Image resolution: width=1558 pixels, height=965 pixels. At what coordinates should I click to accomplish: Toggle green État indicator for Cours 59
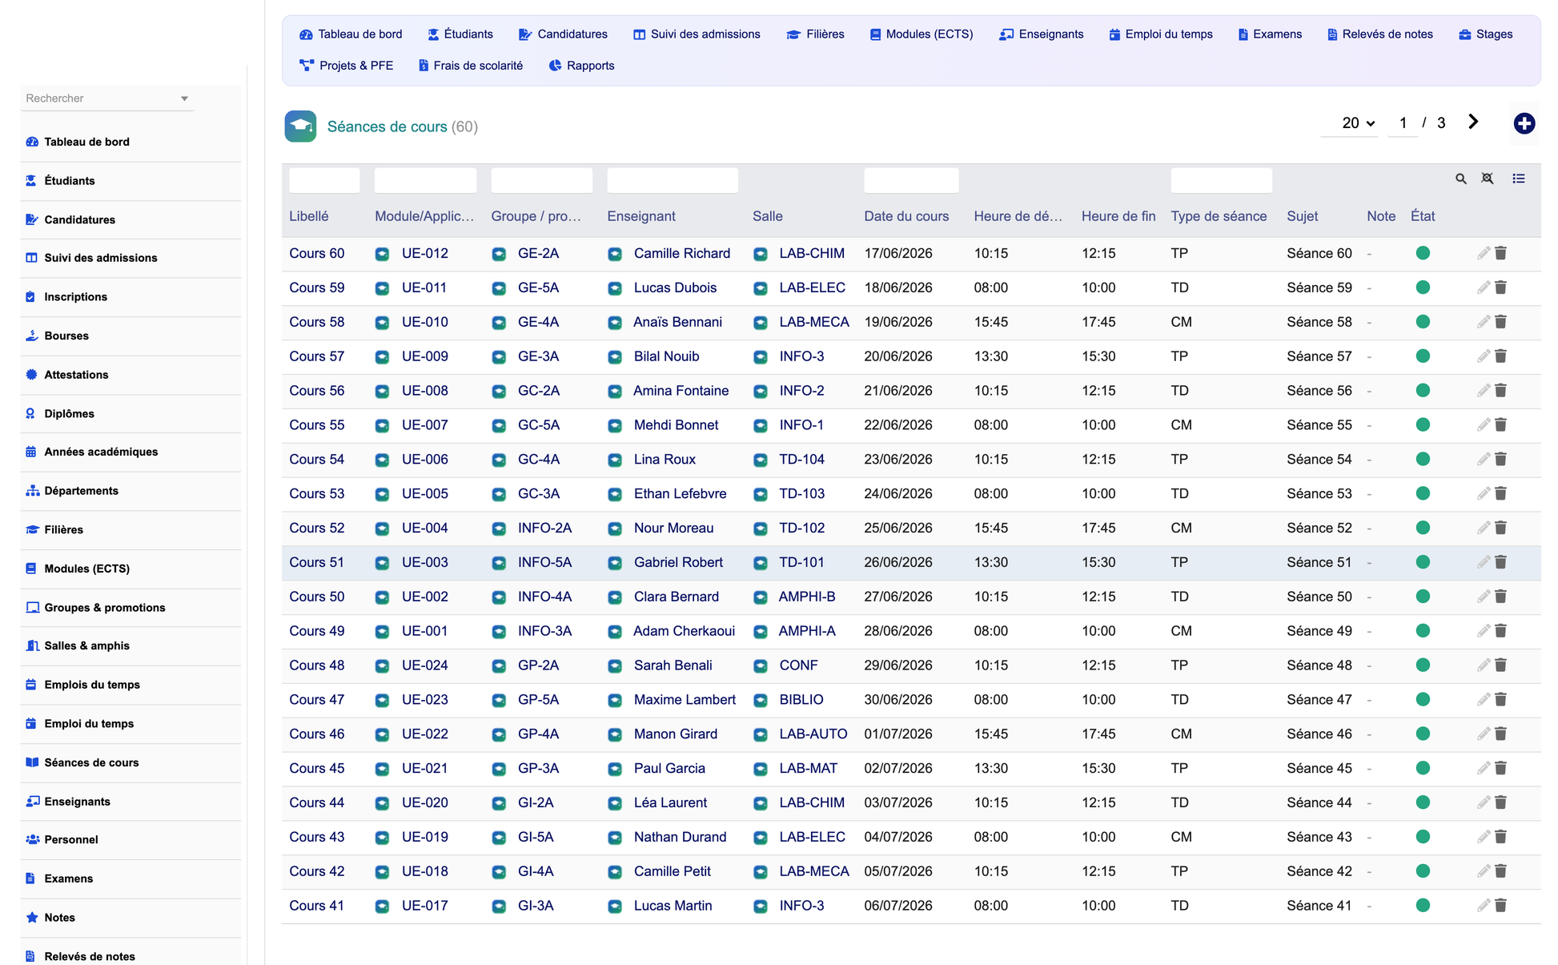point(1422,287)
